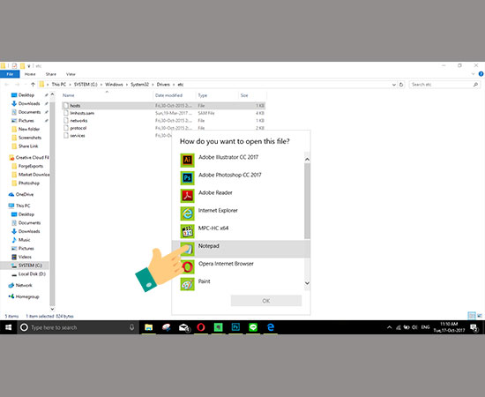Choose the Paint app icon

187,284
